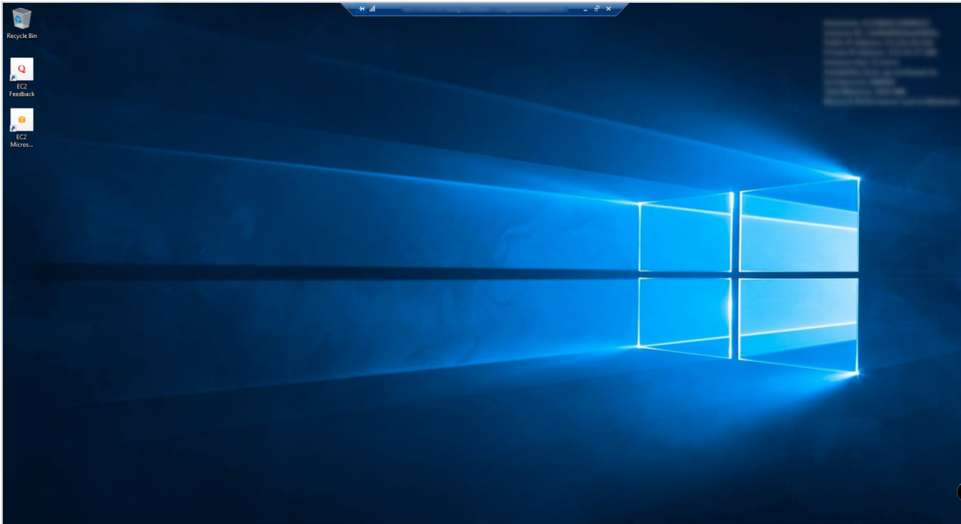
Task: Toggle the pin on the remote connection bar
Action: point(362,9)
